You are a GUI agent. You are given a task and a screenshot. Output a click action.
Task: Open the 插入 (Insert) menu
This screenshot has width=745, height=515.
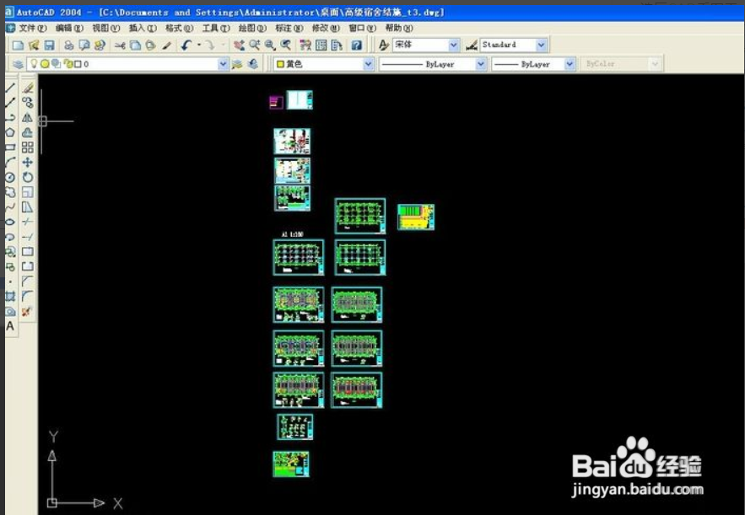tap(143, 29)
